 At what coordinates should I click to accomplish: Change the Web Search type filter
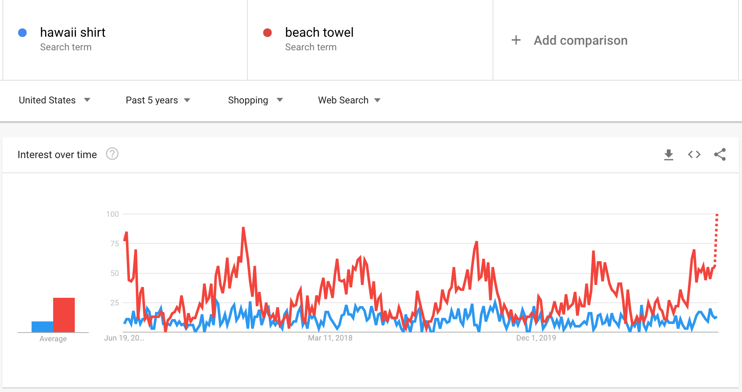(x=349, y=100)
